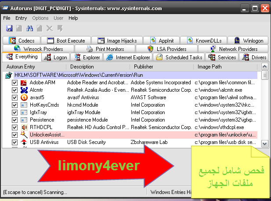This screenshot has width=271, height=201.
Task: Select the Everything tab
Action: coord(22,57)
